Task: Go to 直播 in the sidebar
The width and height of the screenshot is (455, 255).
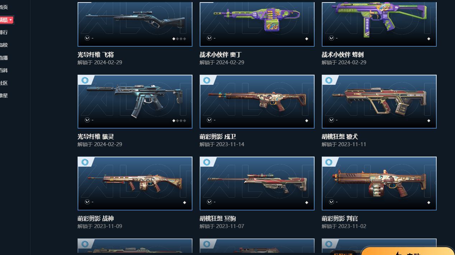Action: tap(4, 57)
